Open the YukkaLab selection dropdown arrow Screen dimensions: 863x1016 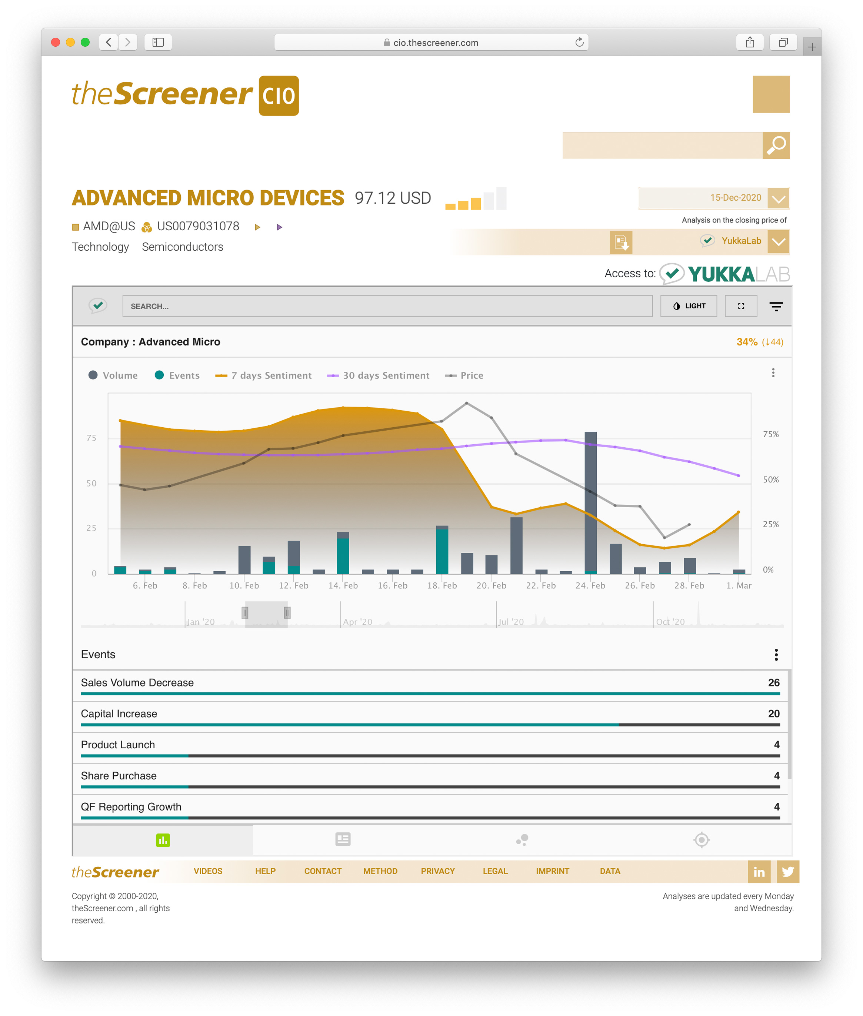tap(778, 241)
